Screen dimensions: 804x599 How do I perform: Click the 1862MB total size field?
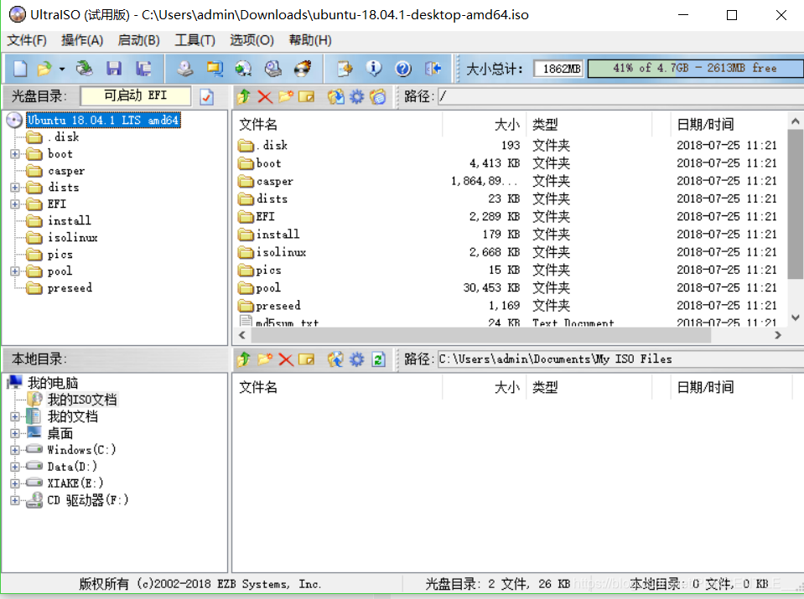pos(559,68)
